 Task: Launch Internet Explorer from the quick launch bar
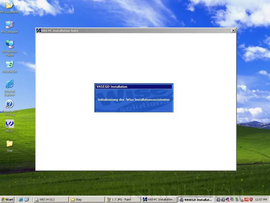(21, 199)
